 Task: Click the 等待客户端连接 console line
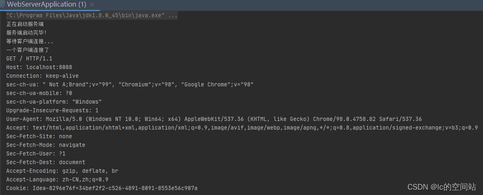pyautogui.click(x=30, y=42)
